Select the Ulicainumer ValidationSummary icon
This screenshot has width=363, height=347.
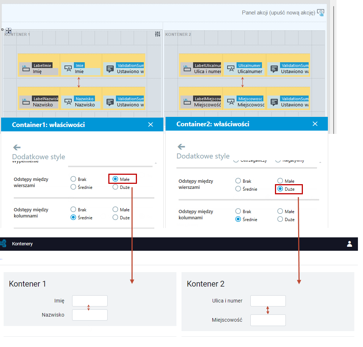pyautogui.click(x=274, y=69)
